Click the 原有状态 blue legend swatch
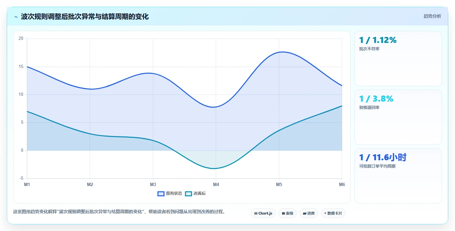455x231 pixels. 161,193
